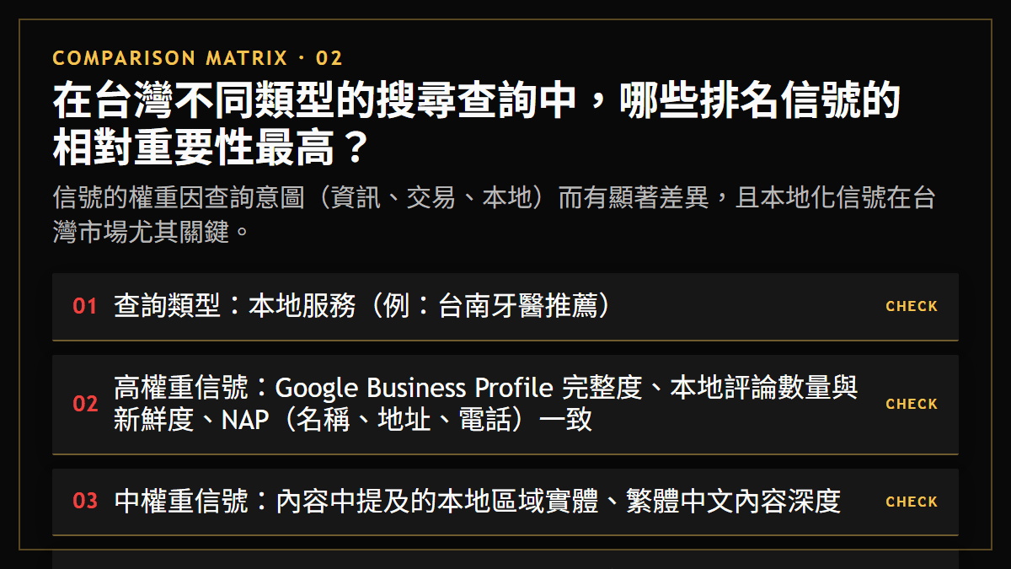Viewport: 1011px width, 569px height.
Task: Select row text 查詢類型：本地服務（例：台南牙醫推薦）
Action: point(362,306)
